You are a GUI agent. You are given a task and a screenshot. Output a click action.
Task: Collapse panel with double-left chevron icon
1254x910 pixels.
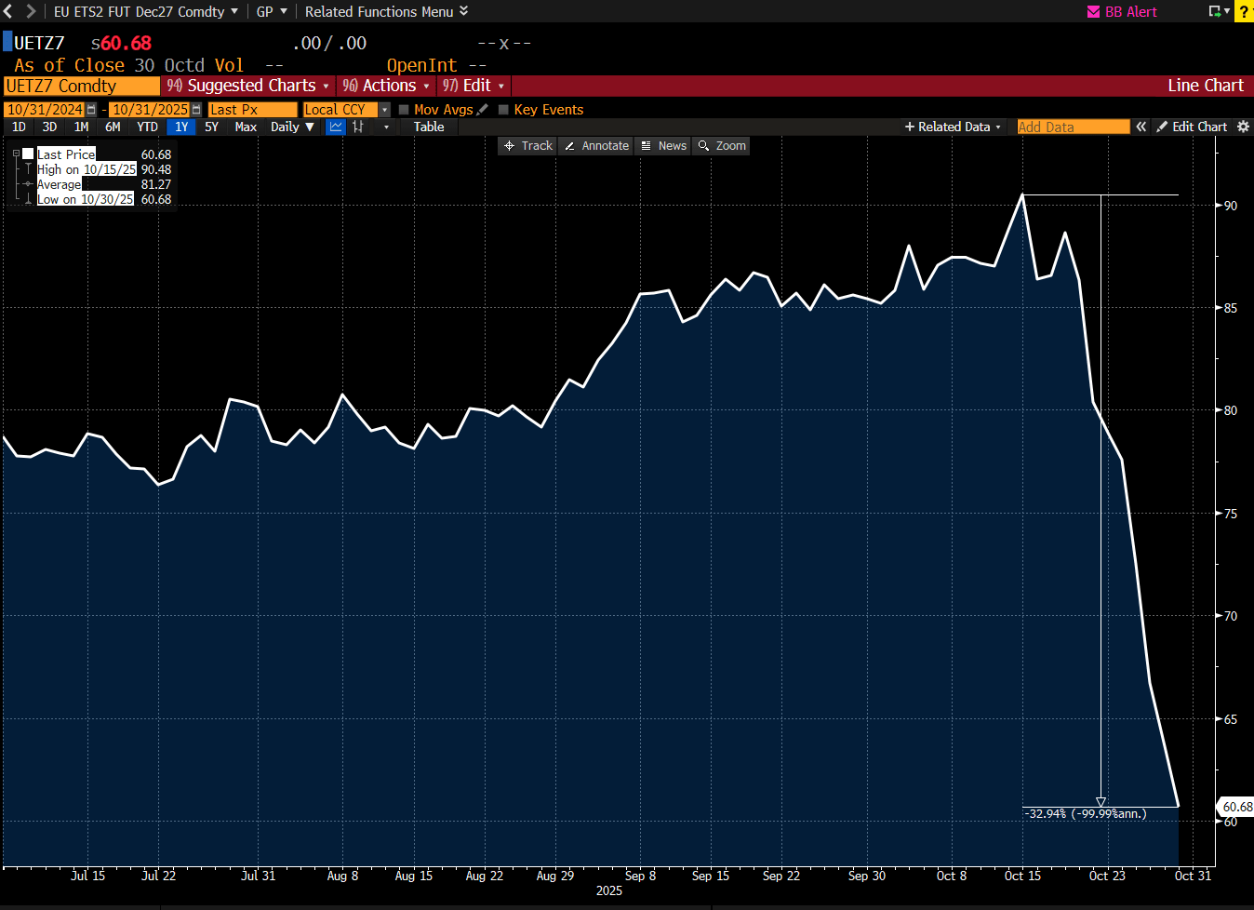(1141, 127)
